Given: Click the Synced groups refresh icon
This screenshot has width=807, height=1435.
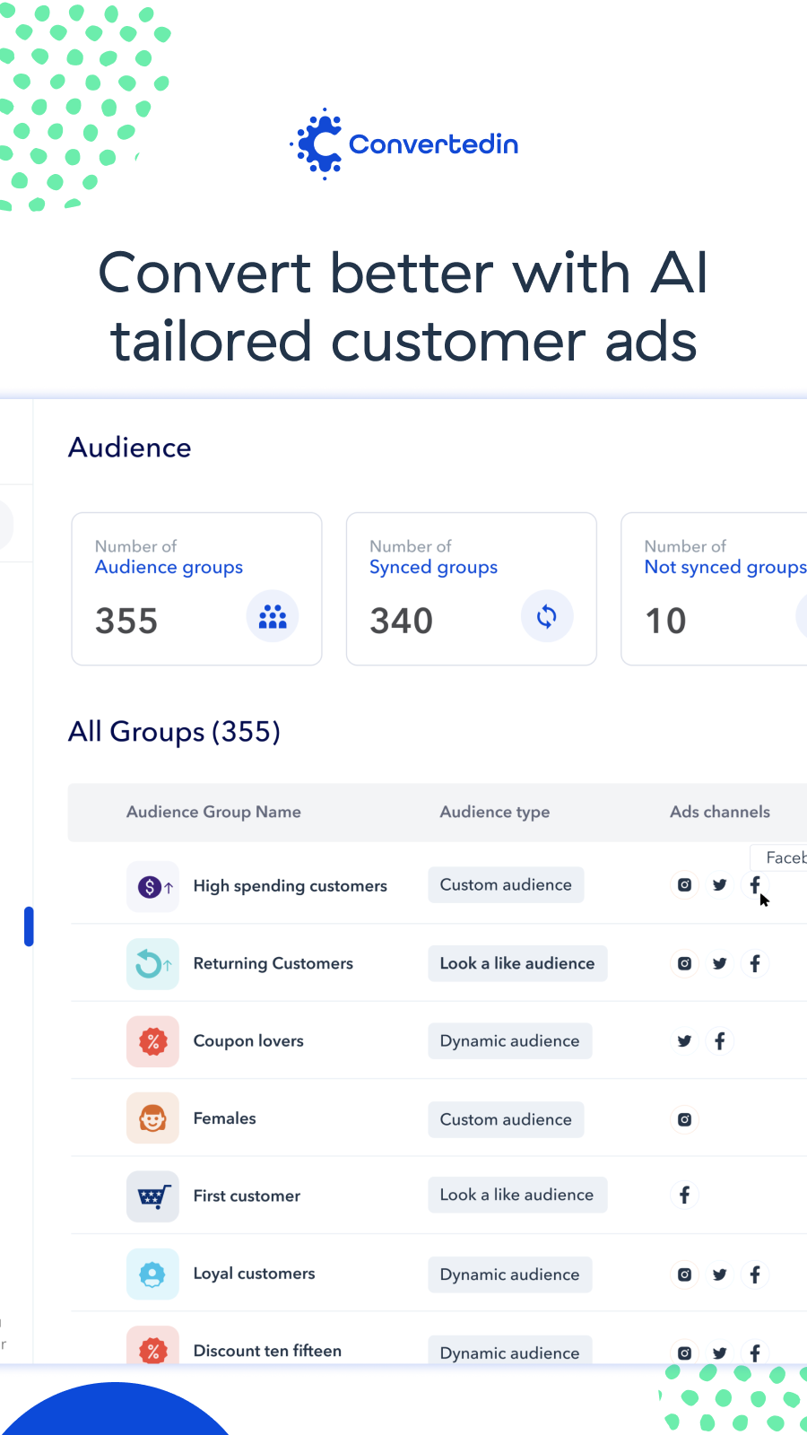Looking at the screenshot, I should coord(546,617).
